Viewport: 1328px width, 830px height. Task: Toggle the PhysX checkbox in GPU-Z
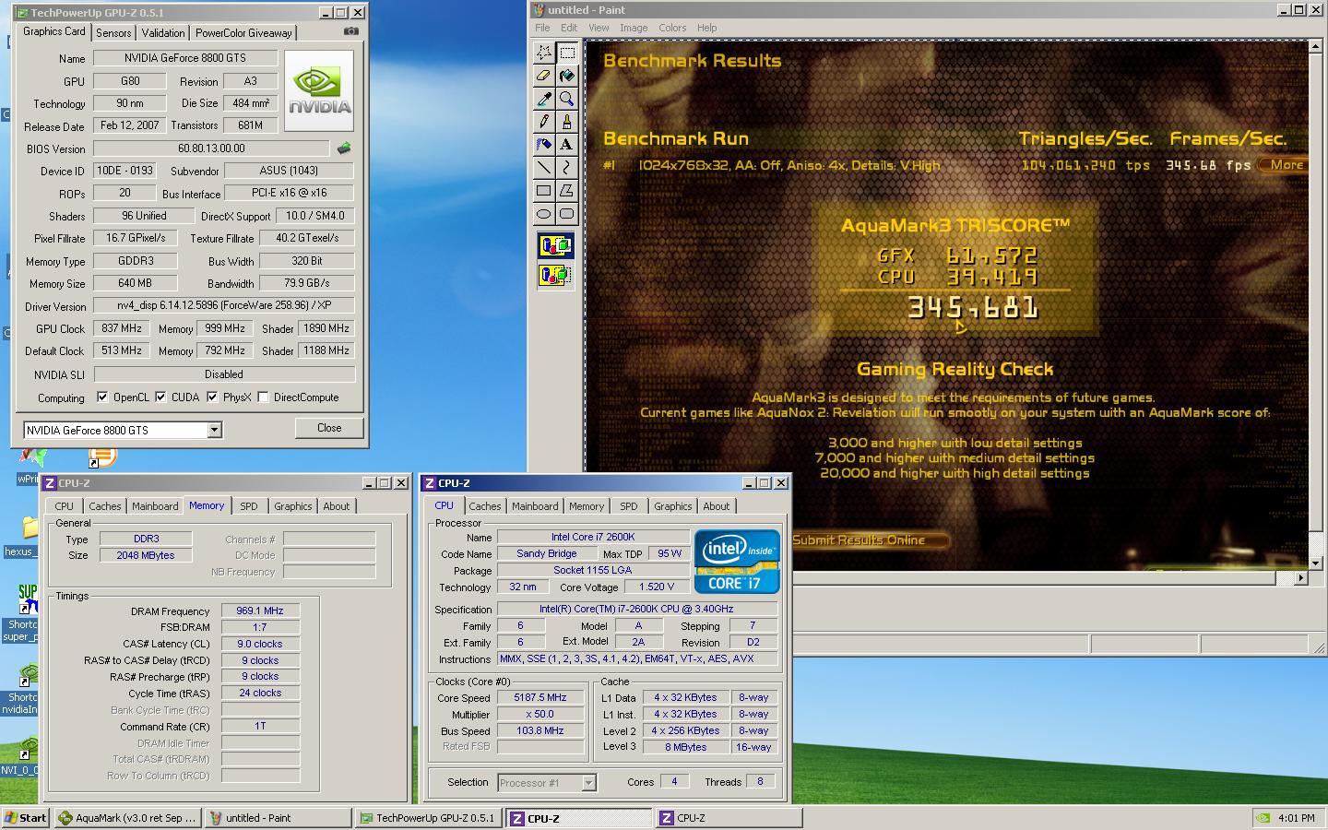coord(212,397)
